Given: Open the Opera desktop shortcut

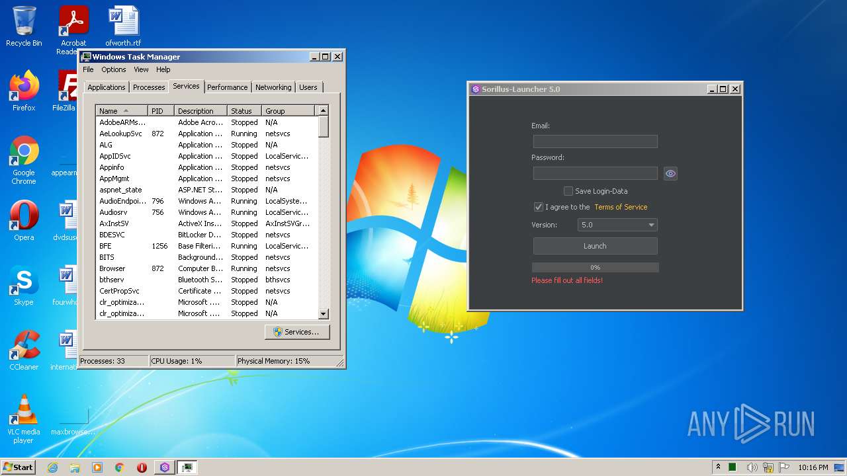Looking at the screenshot, I should point(24,221).
